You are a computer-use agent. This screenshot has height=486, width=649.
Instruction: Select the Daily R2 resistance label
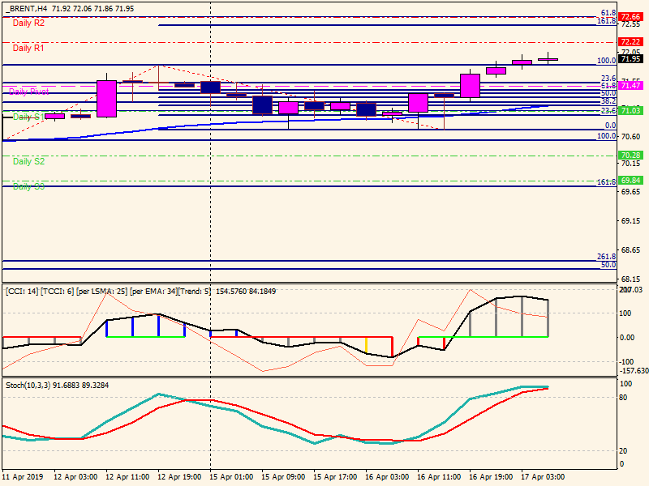pyautogui.click(x=28, y=23)
